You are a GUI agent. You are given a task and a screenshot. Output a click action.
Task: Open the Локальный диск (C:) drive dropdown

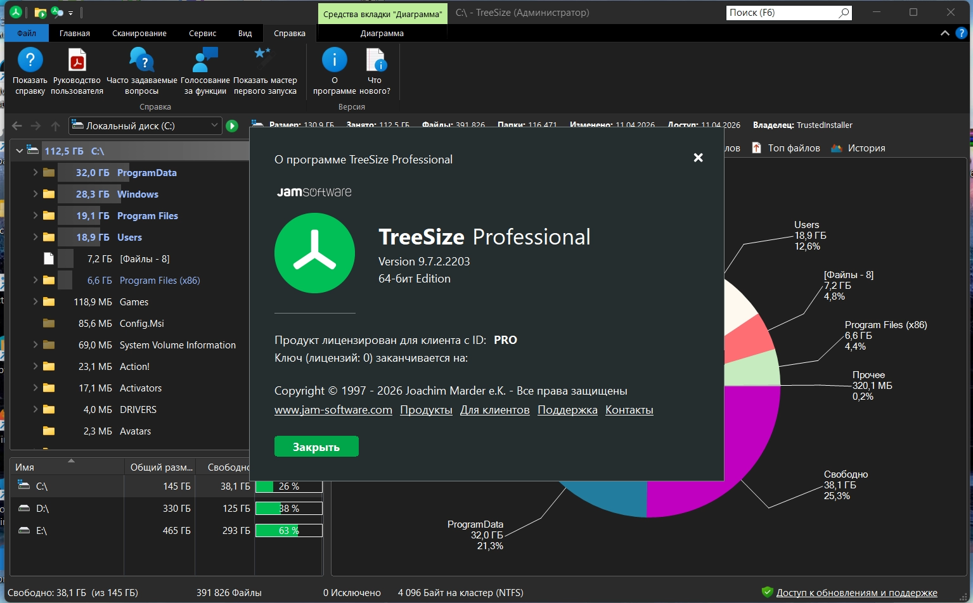click(214, 125)
